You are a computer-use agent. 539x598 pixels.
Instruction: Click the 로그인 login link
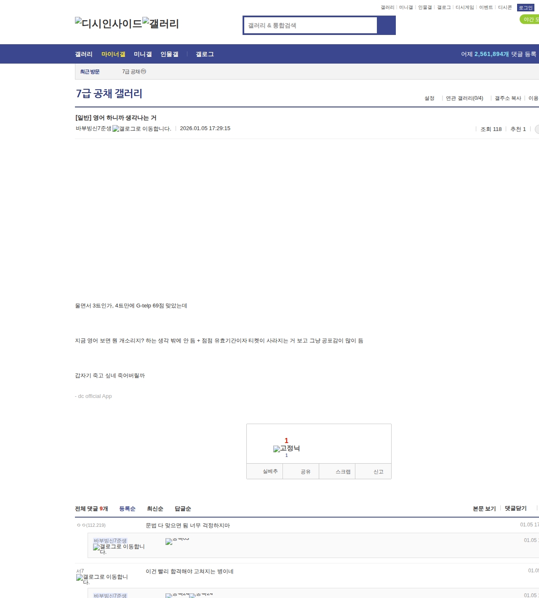click(x=526, y=8)
